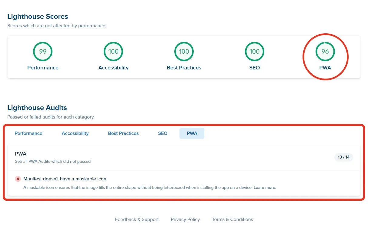368x231 pixels.
Task: Open the Terms & Conditions footer link
Action: [233, 219]
